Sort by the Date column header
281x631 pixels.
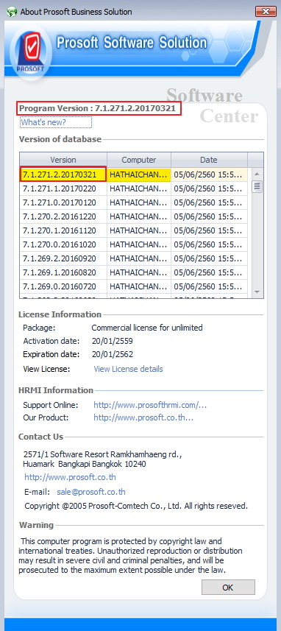click(x=209, y=160)
